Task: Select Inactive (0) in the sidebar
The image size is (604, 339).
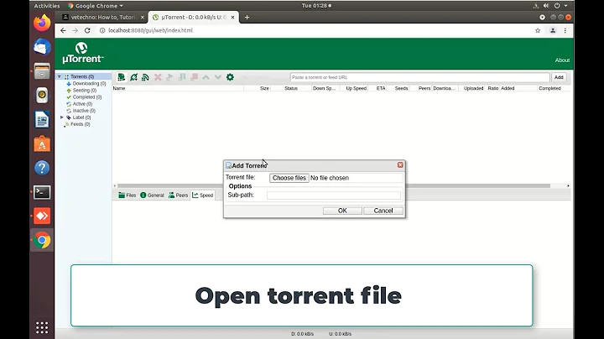Action: [84, 111]
